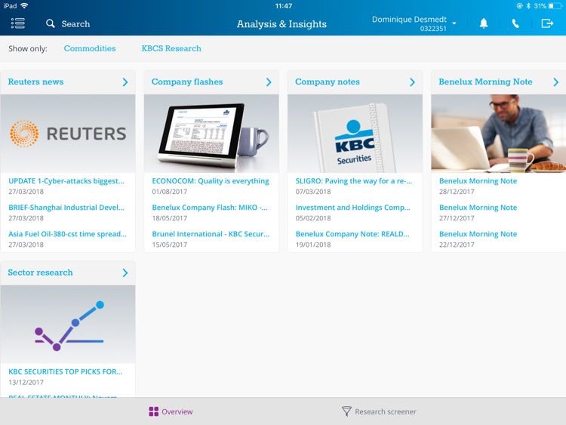The width and height of the screenshot is (566, 425).
Task: Click the Search field label
Action: coord(75,24)
